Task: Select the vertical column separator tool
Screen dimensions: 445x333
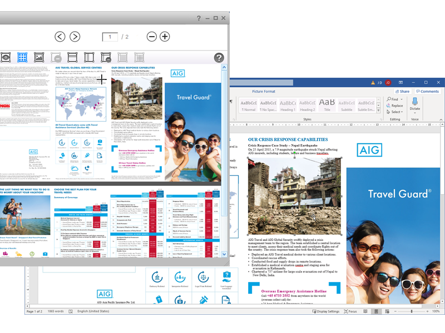Action: point(89,58)
